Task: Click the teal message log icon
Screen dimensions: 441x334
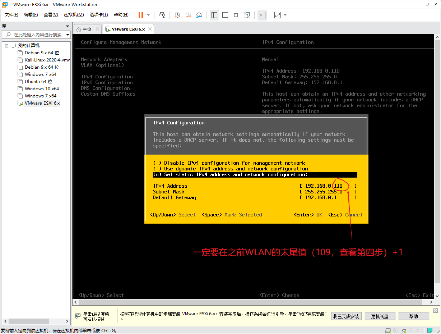Action: (430, 330)
